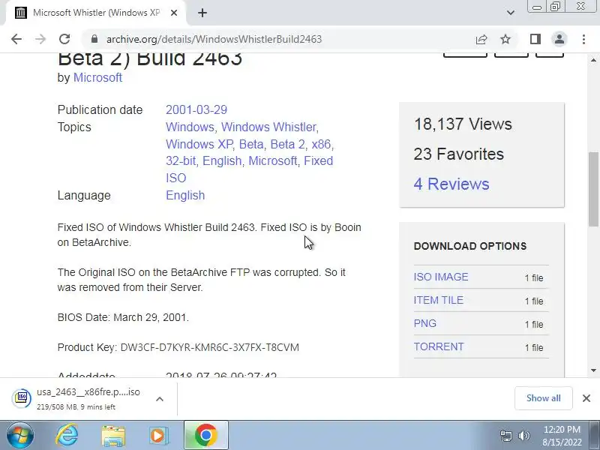This screenshot has width=600, height=450.
Task: Download the ISO IMAGE file
Action: pos(441,277)
